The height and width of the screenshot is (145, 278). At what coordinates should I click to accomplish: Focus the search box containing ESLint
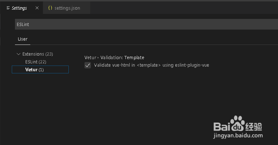(x=146, y=24)
